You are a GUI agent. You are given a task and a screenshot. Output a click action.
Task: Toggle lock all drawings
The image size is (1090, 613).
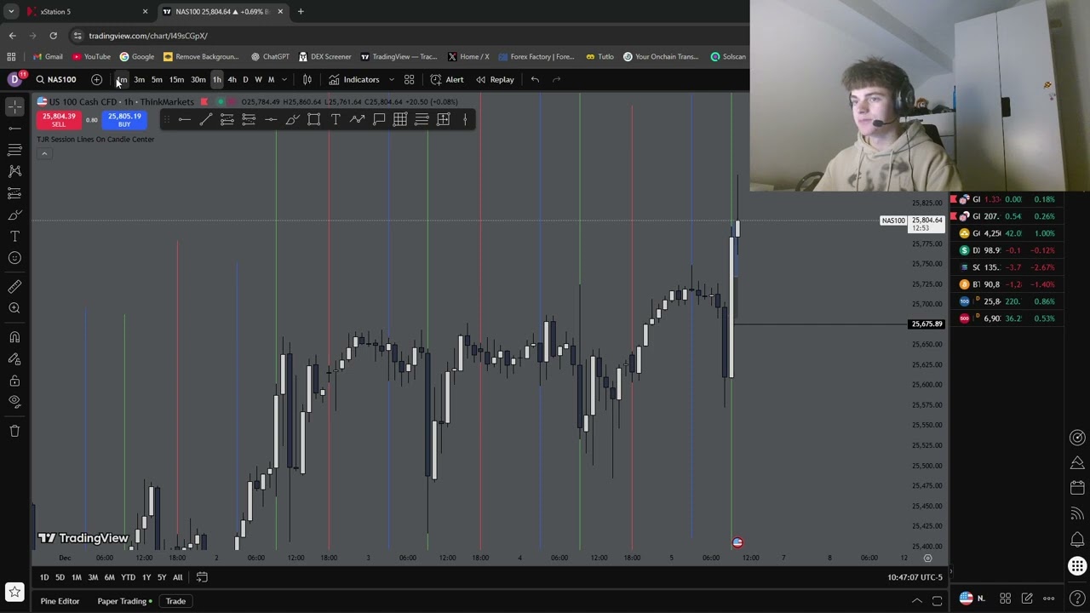point(14,381)
